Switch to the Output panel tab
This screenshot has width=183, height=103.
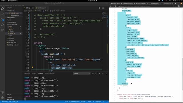click(x=34, y=74)
